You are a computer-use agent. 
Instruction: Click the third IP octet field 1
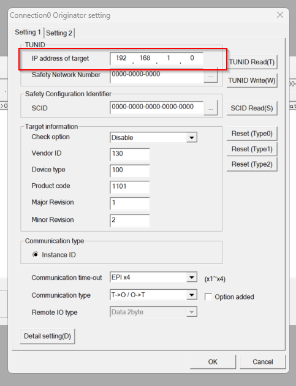tap(169, 58)
